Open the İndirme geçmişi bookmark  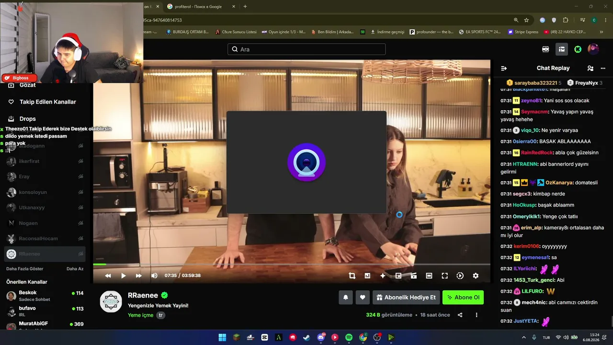point(387,32)
